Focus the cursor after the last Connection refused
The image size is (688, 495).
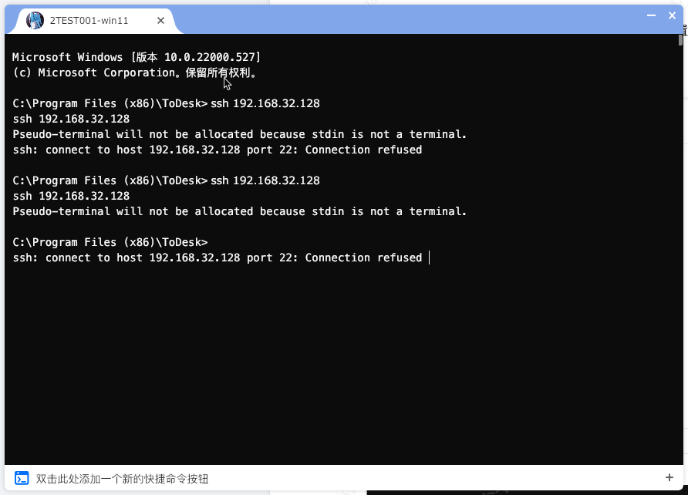coord(428,258)
